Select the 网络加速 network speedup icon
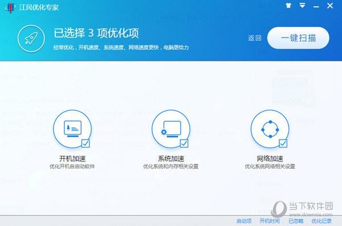The height and width of the screenshot is (226, 342). 270,129
